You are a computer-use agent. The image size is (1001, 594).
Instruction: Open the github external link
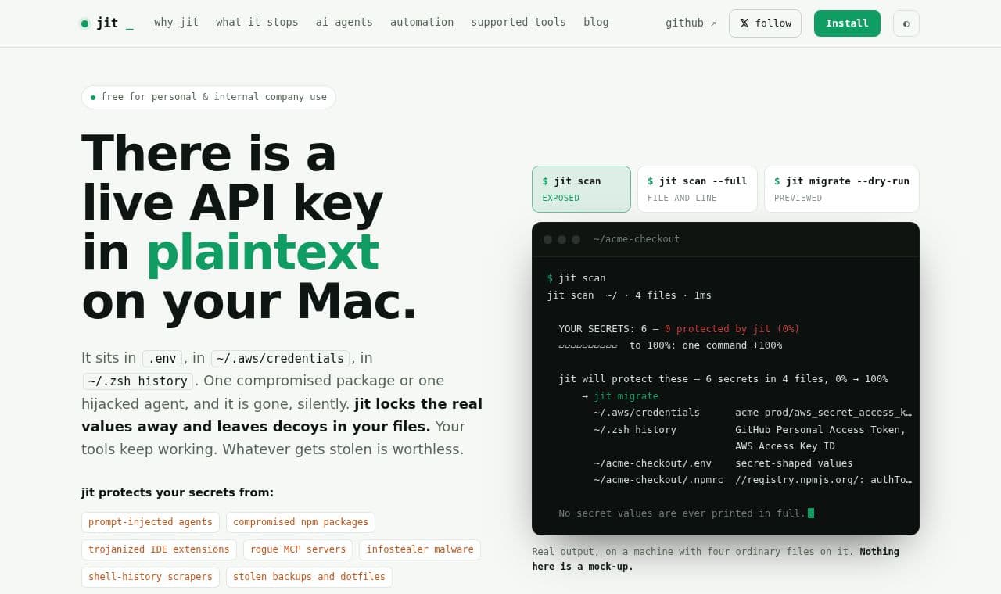(x=691, y=23)
